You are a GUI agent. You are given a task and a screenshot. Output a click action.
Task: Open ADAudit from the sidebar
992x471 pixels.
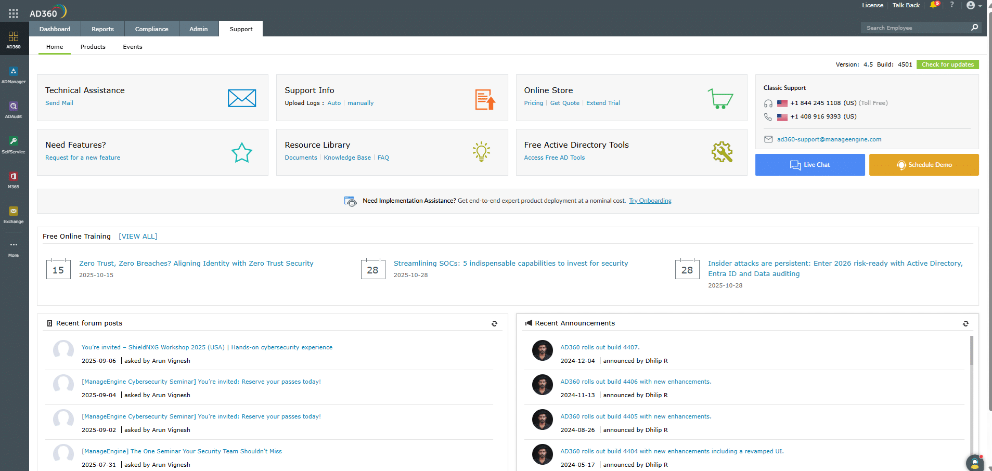coord(14,110)
